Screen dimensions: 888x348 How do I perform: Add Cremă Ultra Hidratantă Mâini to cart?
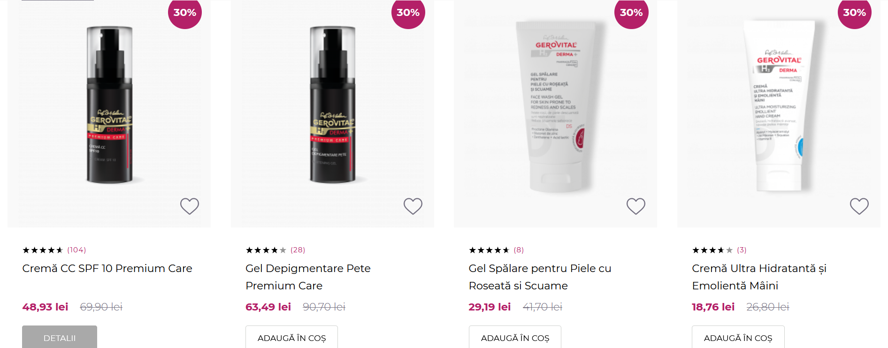tap(738, 337)
